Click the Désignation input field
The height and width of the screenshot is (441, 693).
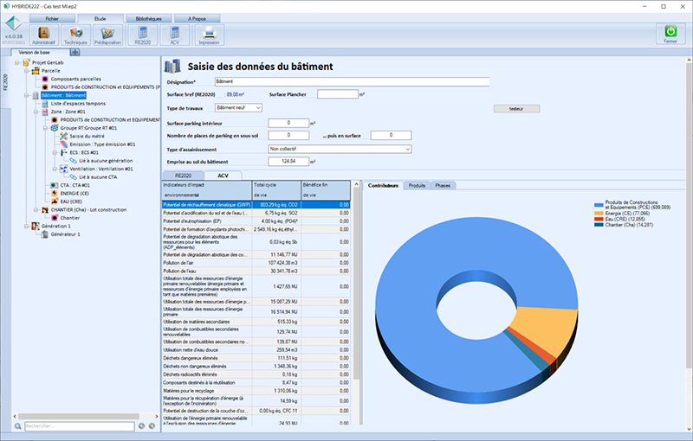click(353, 81)
